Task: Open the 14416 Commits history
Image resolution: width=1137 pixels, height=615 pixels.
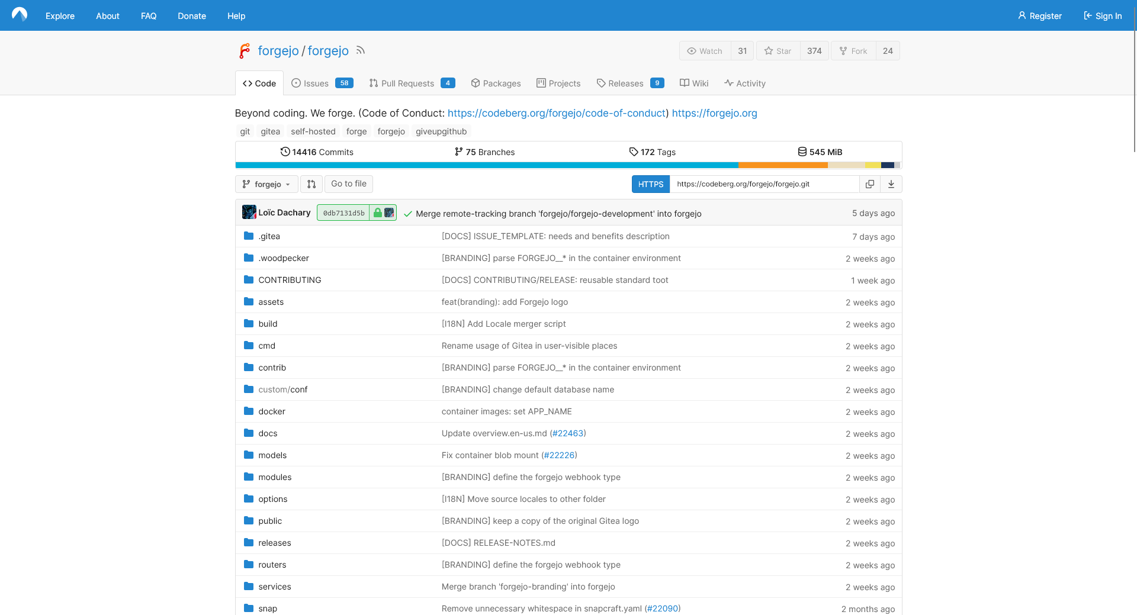Action: coord(317,152)
